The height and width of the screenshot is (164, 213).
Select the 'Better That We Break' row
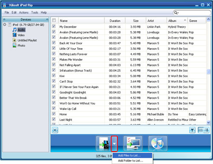point(129,98)
